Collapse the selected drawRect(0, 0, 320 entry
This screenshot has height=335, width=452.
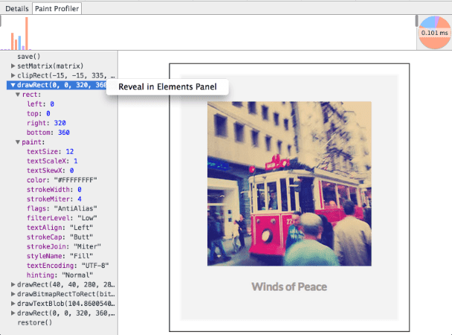13,85
